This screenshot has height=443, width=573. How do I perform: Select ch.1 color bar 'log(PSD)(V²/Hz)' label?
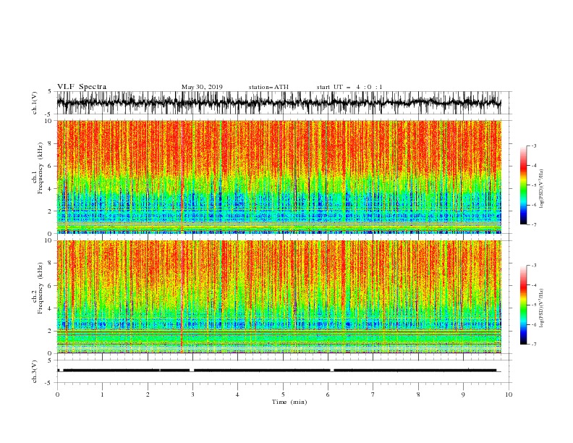(x=542, y=189)
